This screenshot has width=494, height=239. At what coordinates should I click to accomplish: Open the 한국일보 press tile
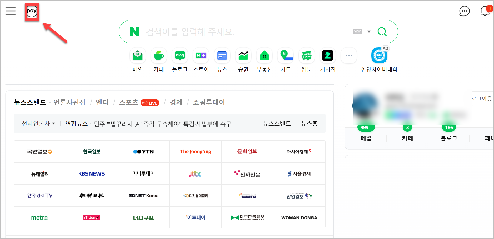click(92, 152)
